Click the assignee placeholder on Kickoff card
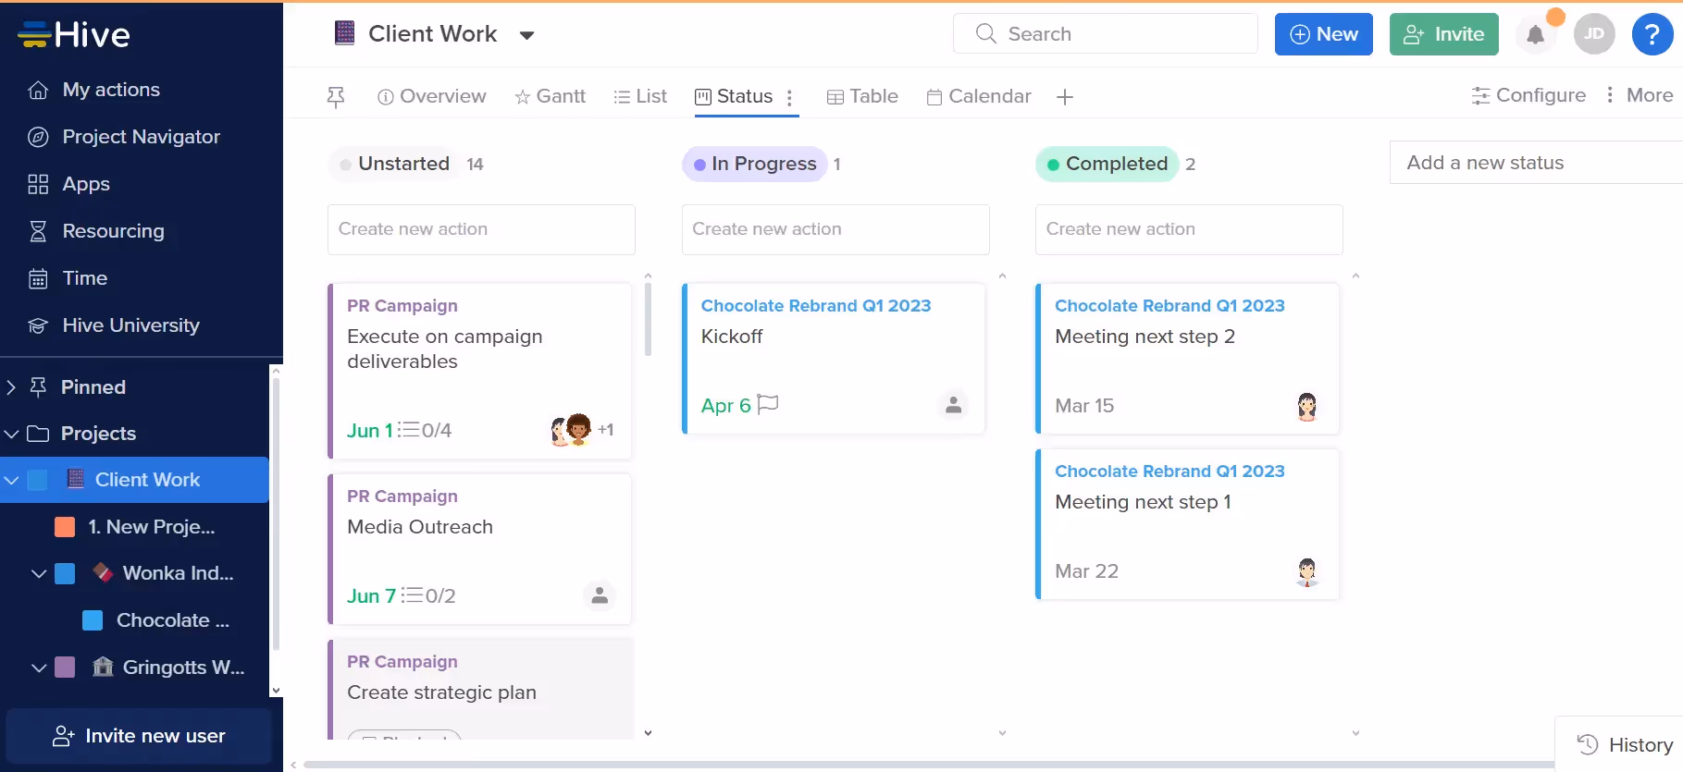1683x772 pixels. (x=953, y=405)
